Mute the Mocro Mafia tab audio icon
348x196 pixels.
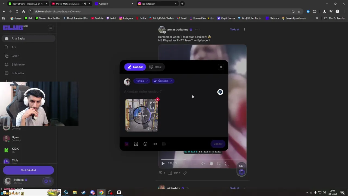(85, 4)
